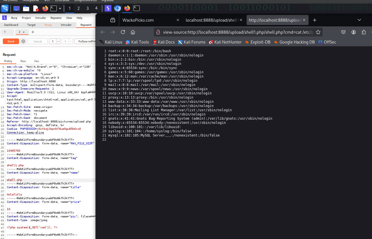This screenshot has width=372, height=239.
Task: Add a new Repeater tab
Action: pos(33,32)
